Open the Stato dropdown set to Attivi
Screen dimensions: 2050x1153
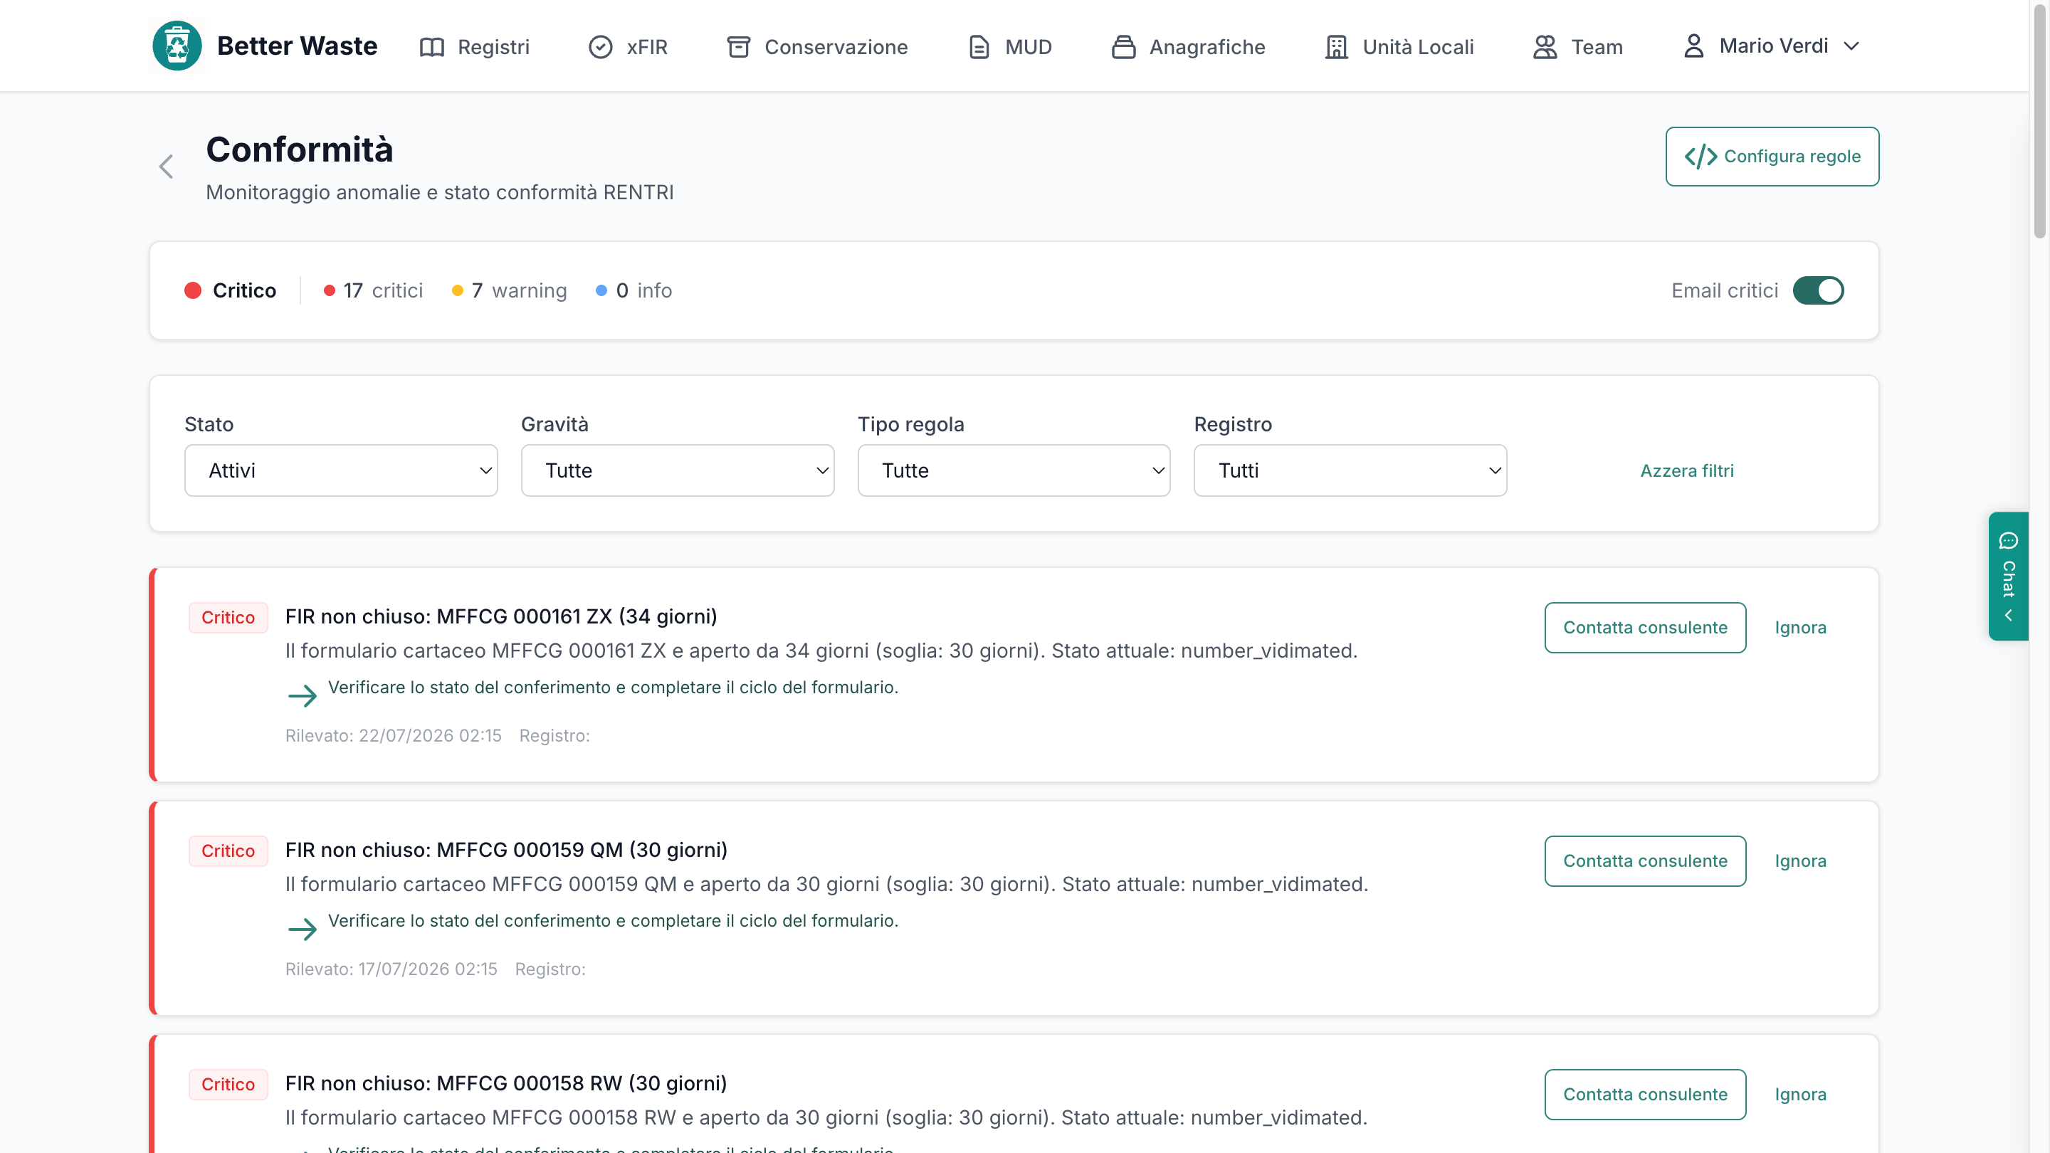[x=341, y=470]
